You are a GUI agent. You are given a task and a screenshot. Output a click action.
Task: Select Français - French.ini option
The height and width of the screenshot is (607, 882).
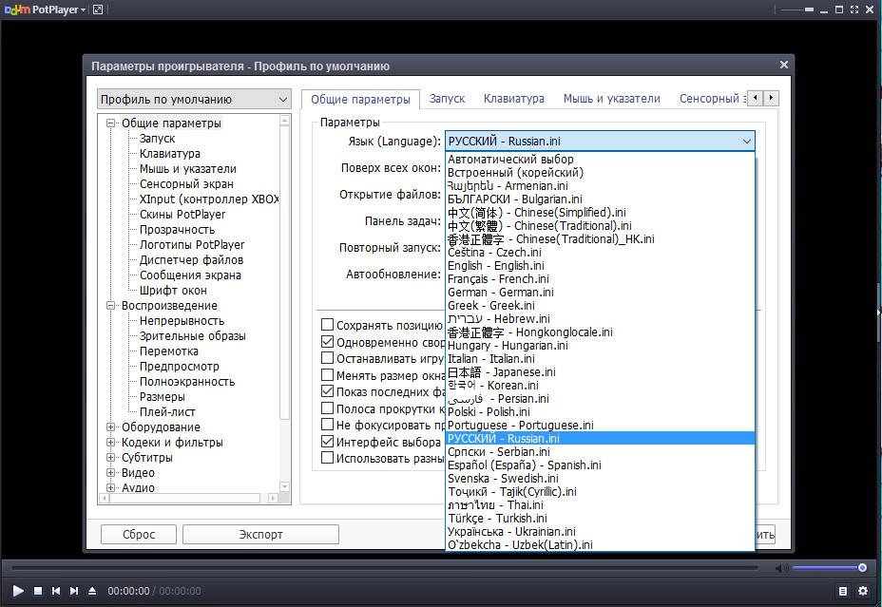tap(600, 278)
